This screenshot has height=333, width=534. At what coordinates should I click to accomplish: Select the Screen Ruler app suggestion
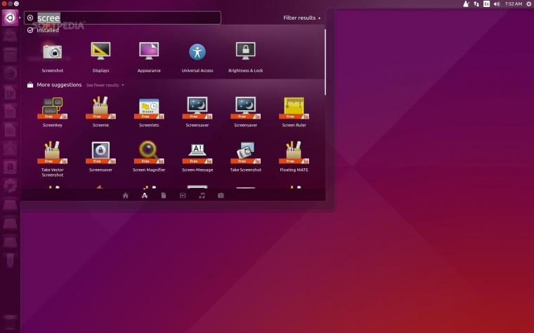pos(294,111)
